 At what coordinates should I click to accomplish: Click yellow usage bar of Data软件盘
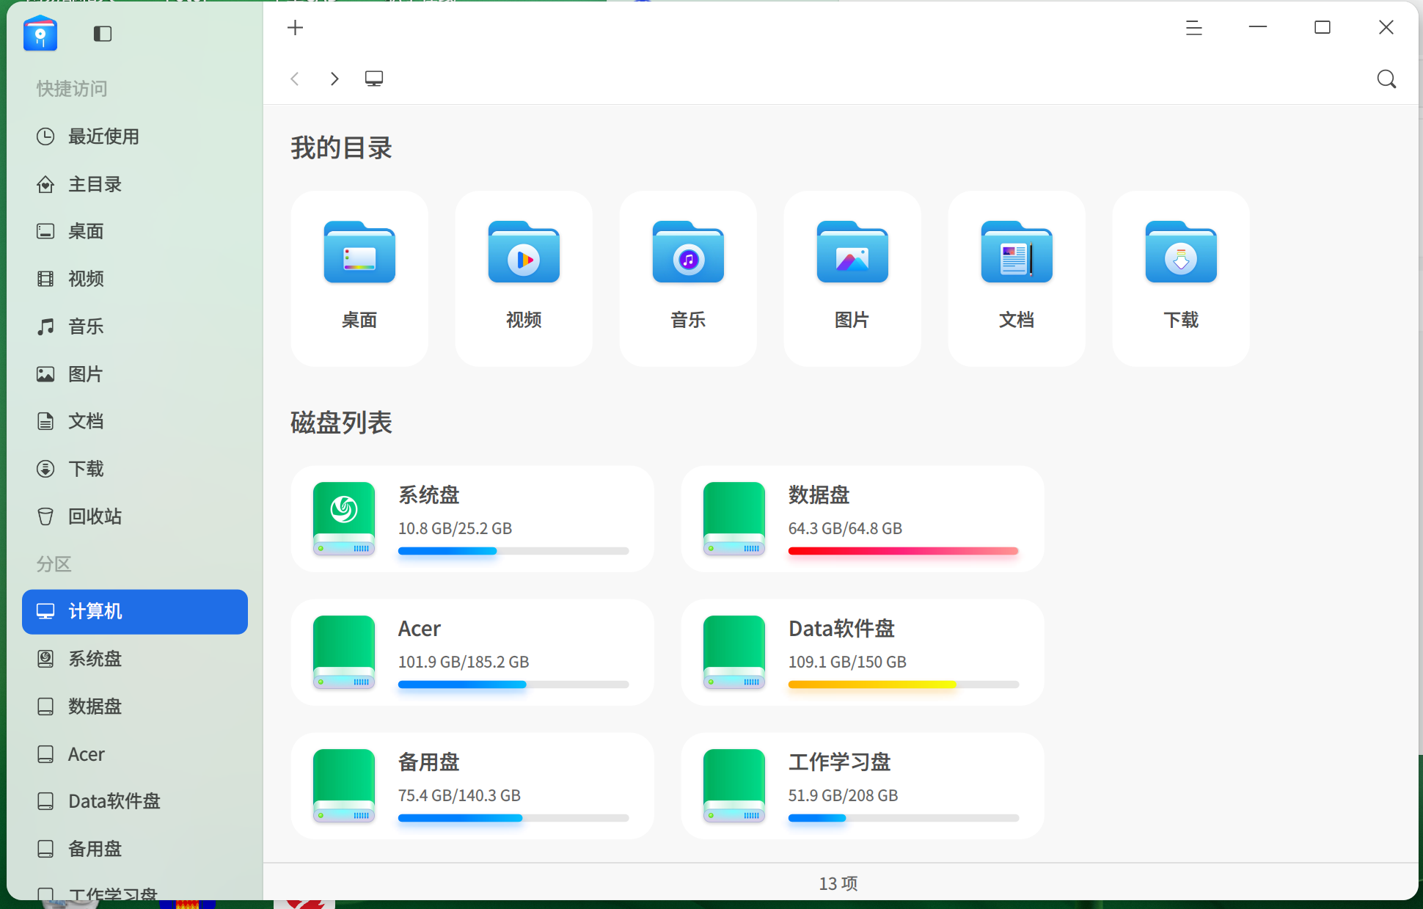click(872, 685)
